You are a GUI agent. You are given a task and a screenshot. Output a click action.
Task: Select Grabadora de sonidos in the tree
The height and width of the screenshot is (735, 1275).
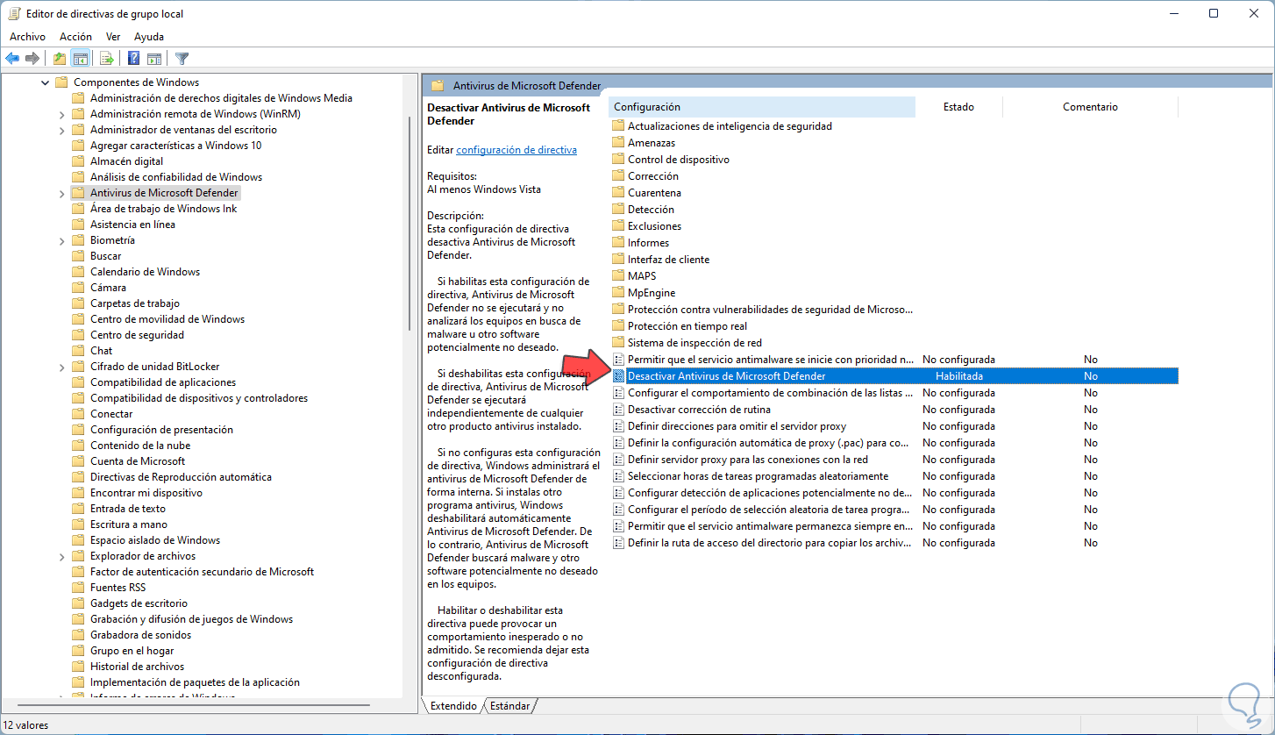coord(140,635)
